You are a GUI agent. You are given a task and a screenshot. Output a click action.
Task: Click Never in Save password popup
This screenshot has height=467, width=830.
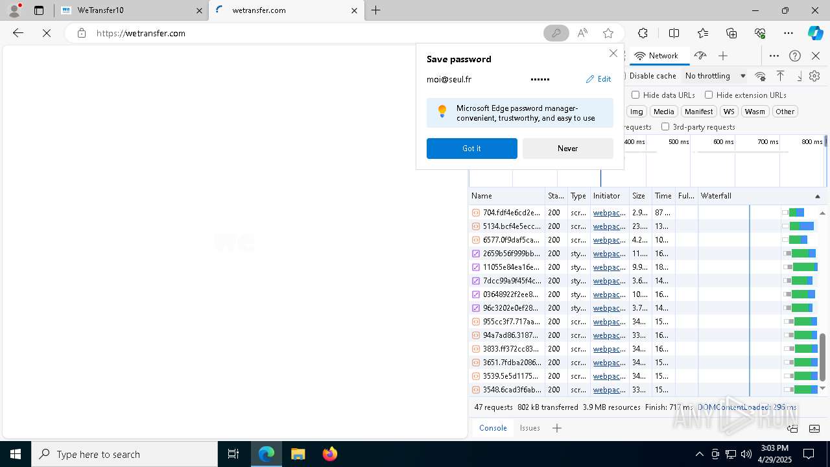tap(567, 149)
